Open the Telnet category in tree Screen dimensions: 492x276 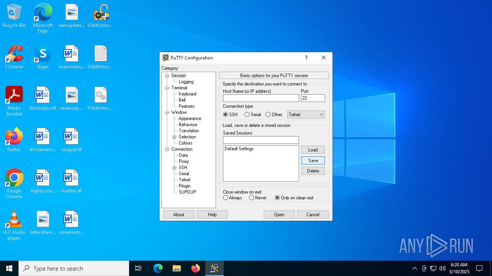[184, 180]
